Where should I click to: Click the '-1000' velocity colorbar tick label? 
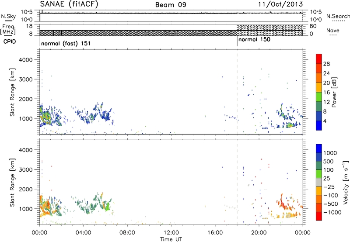click(332, 212)
